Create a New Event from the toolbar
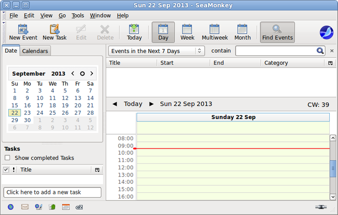Viewport: 338px width, 215px height. pos(23,32)
